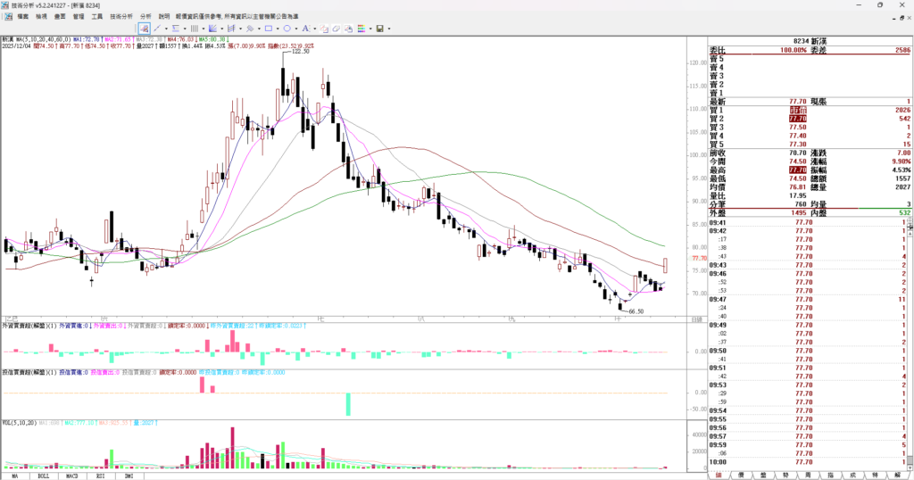914x480 pixels.
Task: Click the eraser tool icon
Action: [x=337, y=29]
